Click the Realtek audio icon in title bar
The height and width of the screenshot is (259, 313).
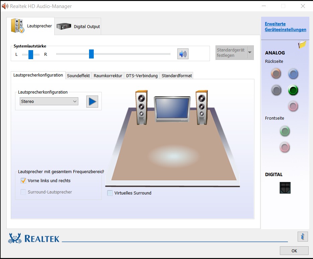tap(5, 6)
